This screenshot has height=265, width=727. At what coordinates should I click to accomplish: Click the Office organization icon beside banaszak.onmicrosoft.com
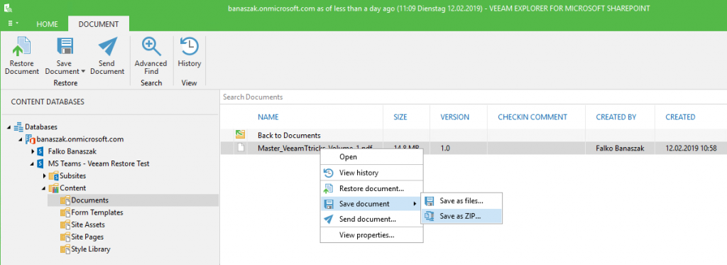(30, 139)
